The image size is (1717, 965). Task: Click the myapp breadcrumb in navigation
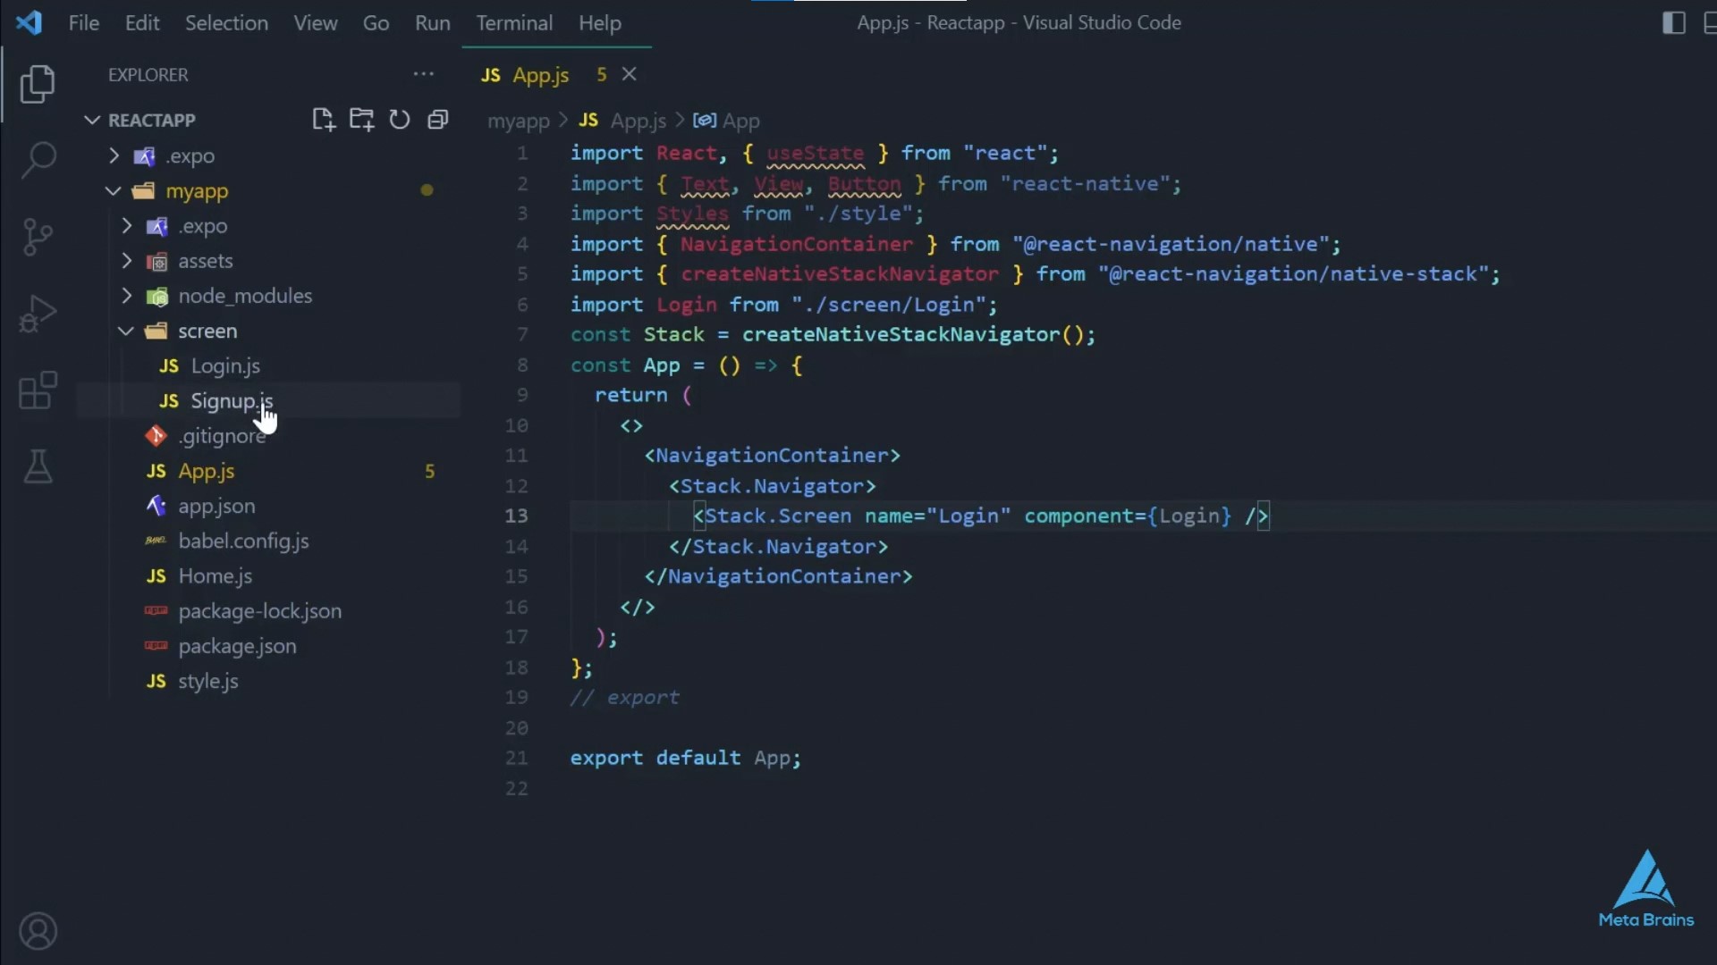[515, 119]
